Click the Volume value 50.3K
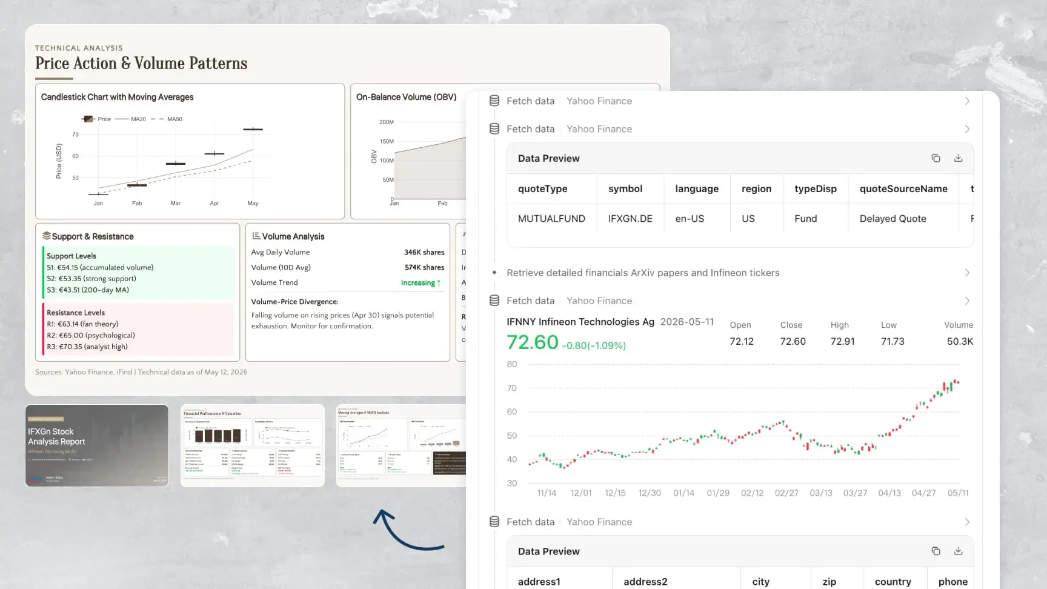The height and width of the screenshot is (589, 1047). 960,342
